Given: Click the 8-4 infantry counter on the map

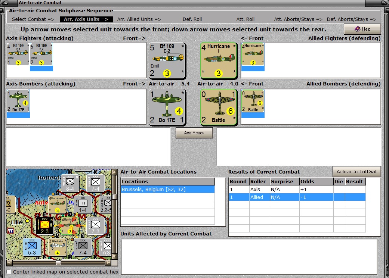Looking at the screenshot, I should click(70, 183).
